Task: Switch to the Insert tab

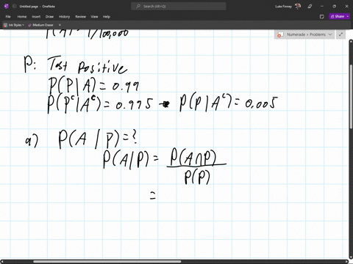Action: click(36, 17)
